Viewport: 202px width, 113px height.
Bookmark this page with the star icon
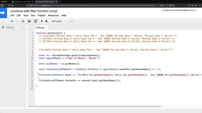tap(173, 6)
